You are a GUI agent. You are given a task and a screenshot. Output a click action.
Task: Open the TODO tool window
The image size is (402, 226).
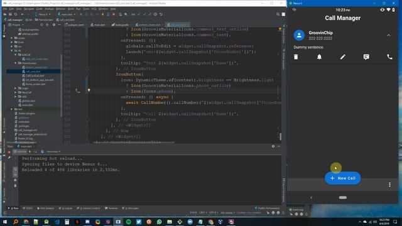(28, 208)
